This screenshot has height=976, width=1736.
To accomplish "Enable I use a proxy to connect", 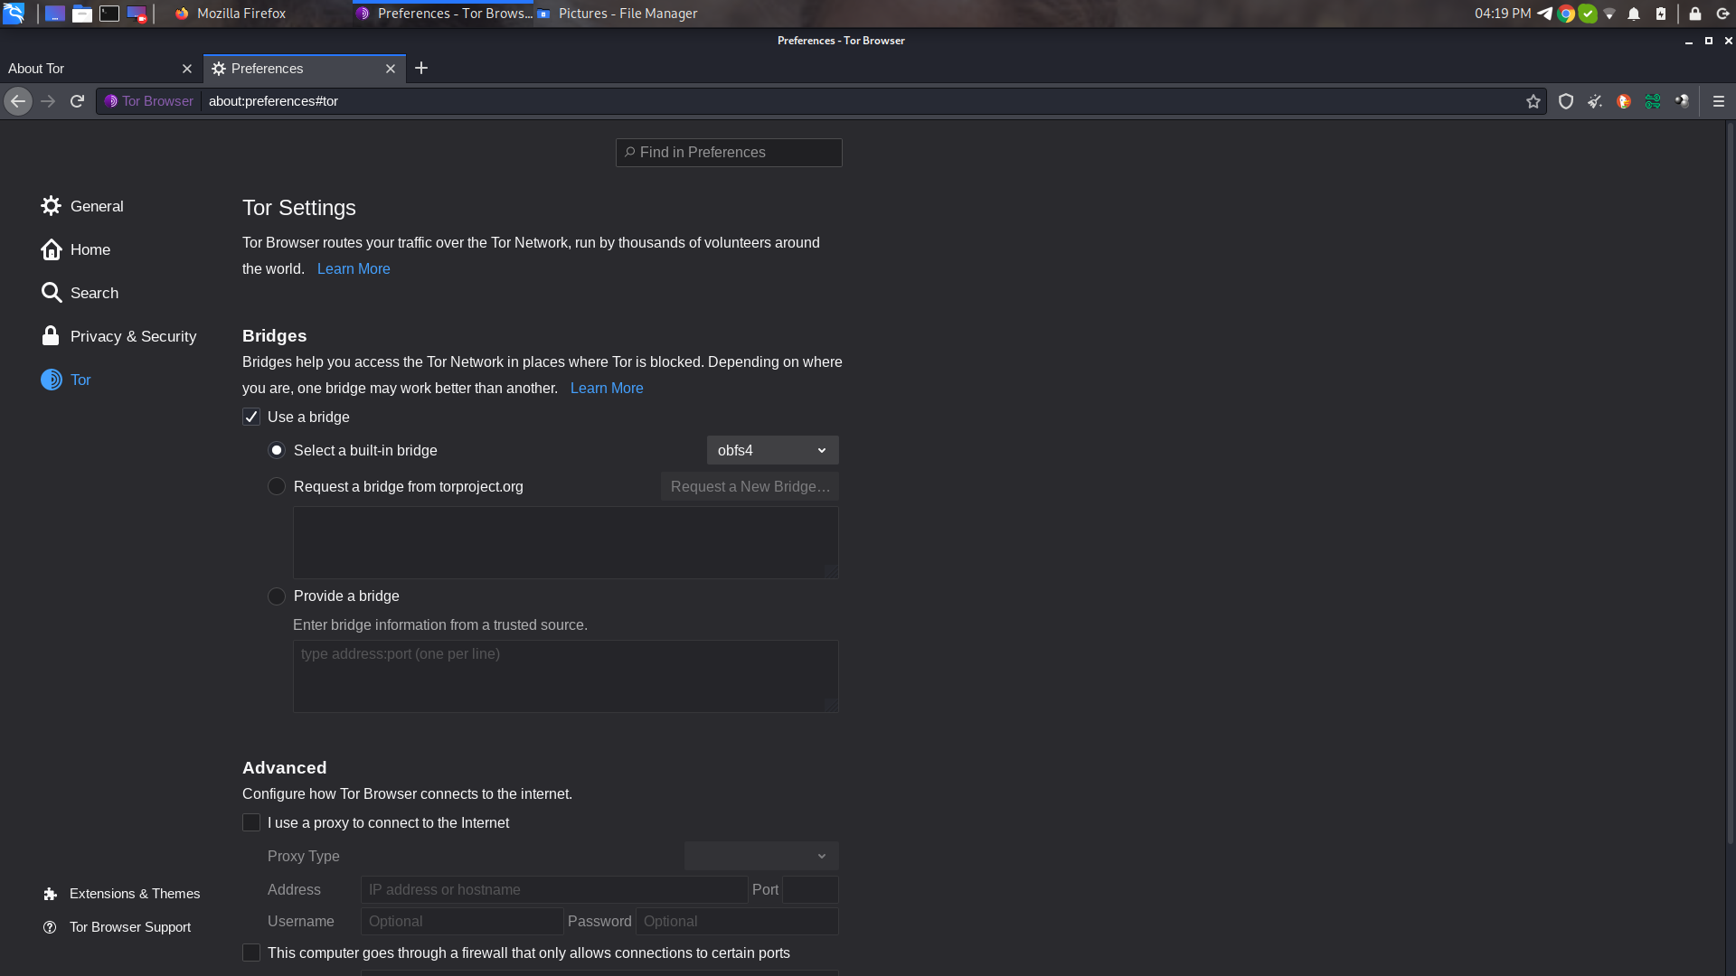I will (251, 822).
